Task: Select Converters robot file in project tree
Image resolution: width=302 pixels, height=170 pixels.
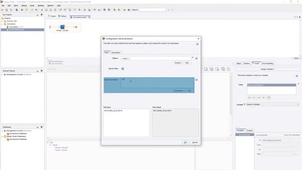Action: pyautogui.click(x=15, y=27)
